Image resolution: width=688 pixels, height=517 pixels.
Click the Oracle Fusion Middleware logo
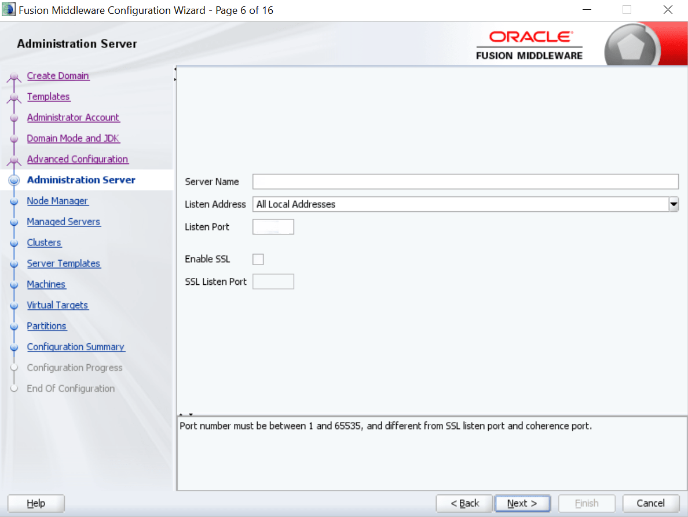coord(529,45)
